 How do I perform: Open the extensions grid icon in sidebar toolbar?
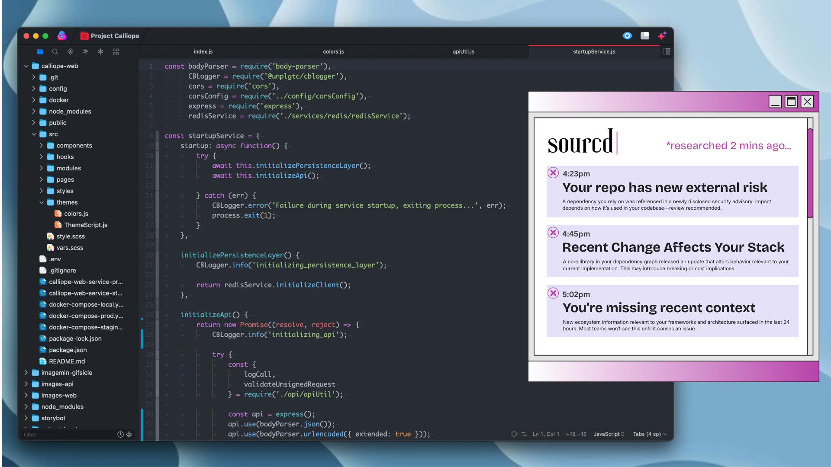116,51
